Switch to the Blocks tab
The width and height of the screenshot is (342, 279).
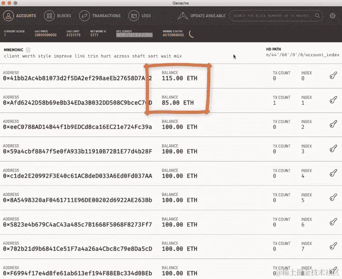coord(58,16)
